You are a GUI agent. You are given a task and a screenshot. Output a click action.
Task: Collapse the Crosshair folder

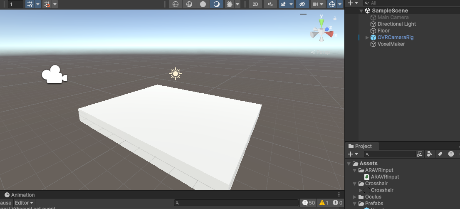355,184
